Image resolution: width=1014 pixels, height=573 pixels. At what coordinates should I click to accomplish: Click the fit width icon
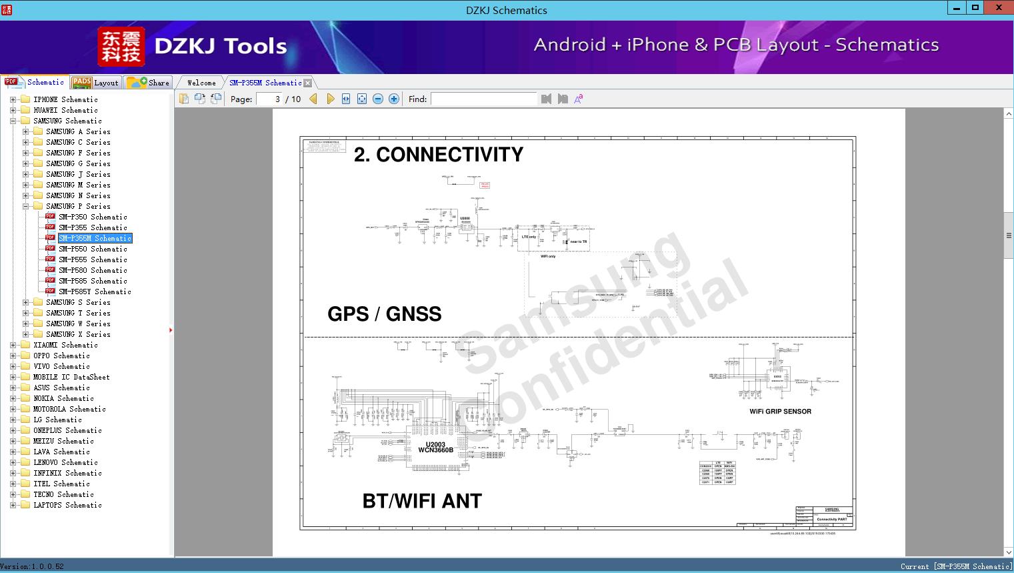coord(346,99)
